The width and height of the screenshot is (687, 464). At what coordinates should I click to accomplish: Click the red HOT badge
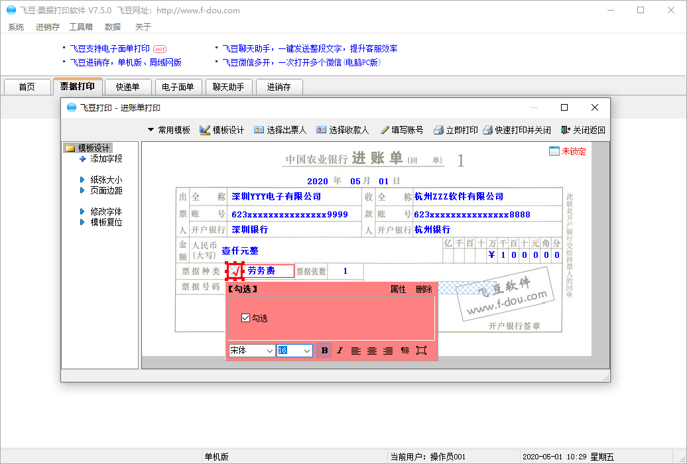160,49
